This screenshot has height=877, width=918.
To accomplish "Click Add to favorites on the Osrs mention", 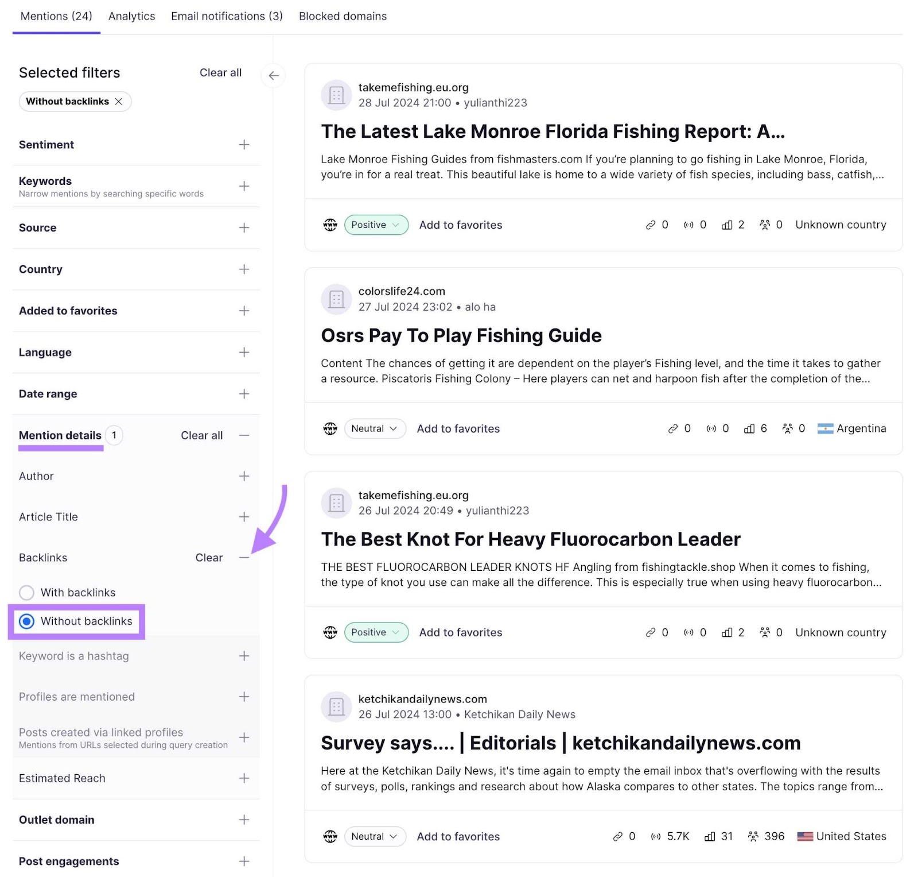I will (458, 428).
